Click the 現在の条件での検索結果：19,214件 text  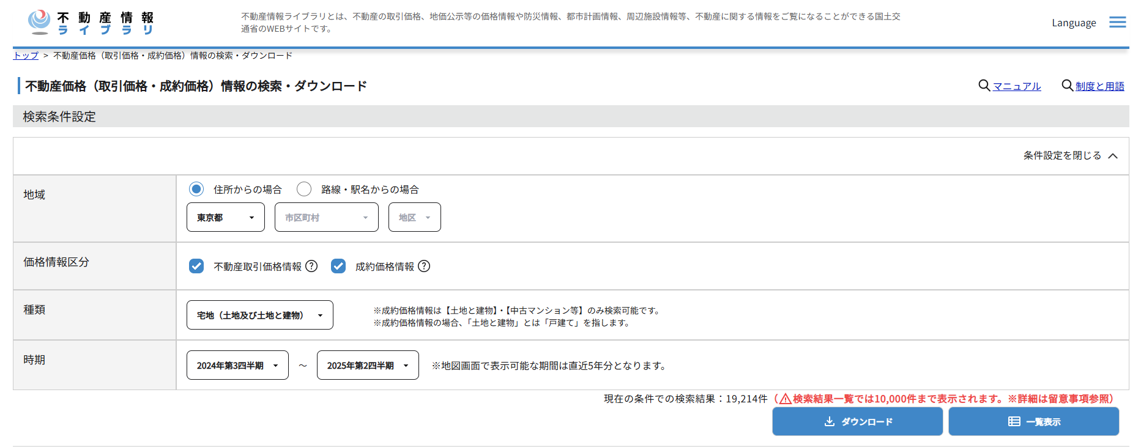[686, 399]
